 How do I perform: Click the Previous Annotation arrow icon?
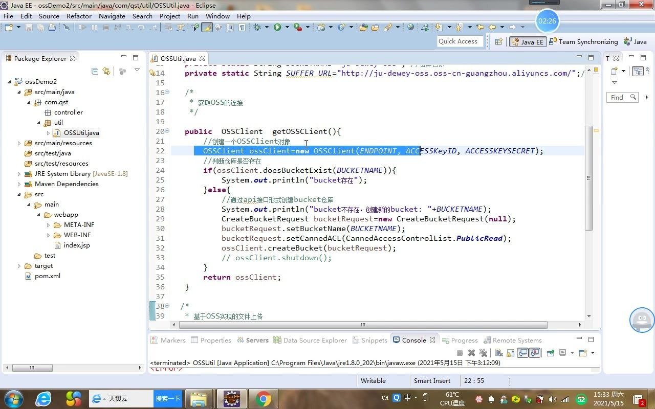[x=458, y=27]
